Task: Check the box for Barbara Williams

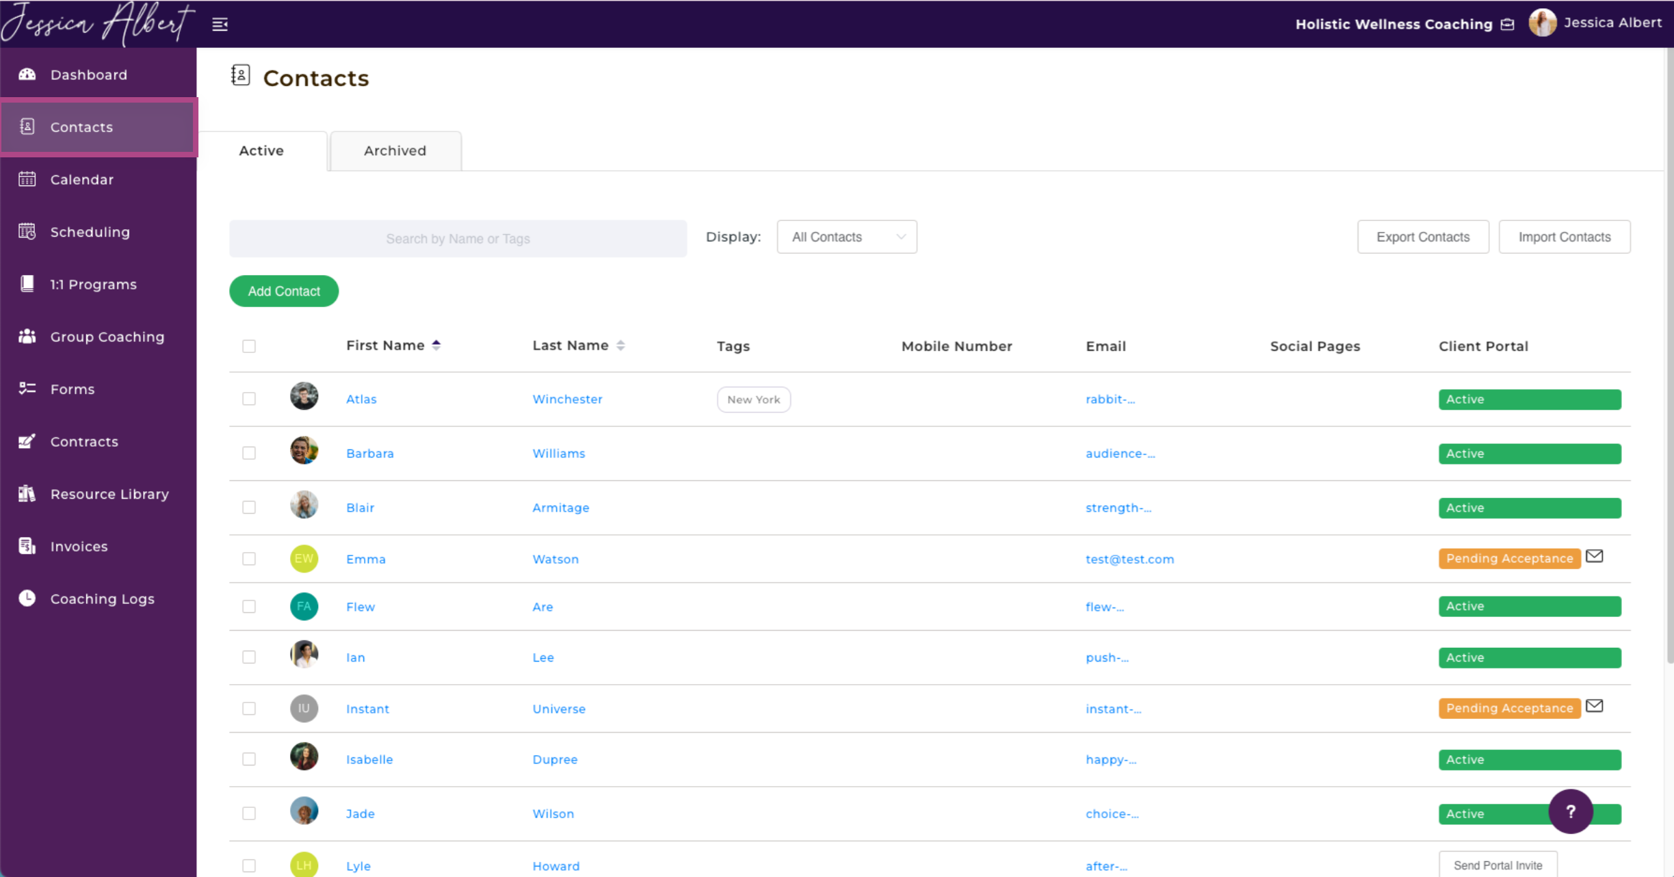Action: 249,453
